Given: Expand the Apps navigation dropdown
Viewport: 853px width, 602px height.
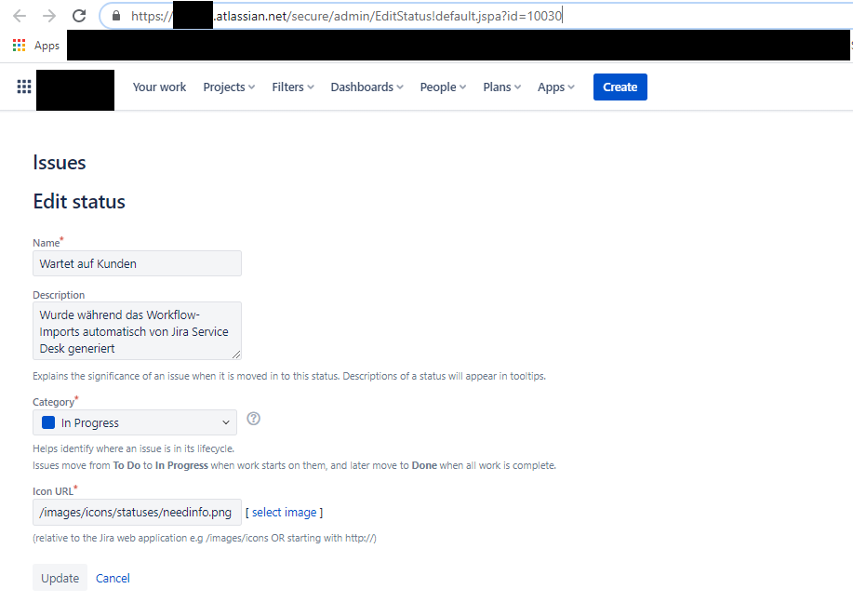Looking at the screenshot, I should tap(556, 87).
